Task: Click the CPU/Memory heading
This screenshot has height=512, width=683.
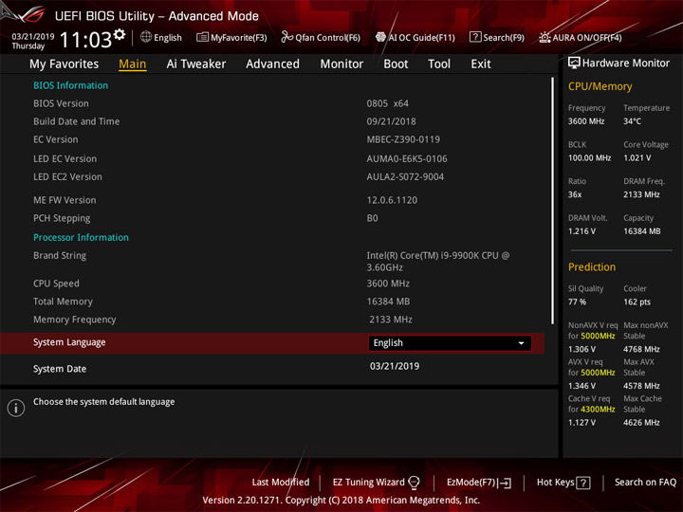Action: point(600,86)
